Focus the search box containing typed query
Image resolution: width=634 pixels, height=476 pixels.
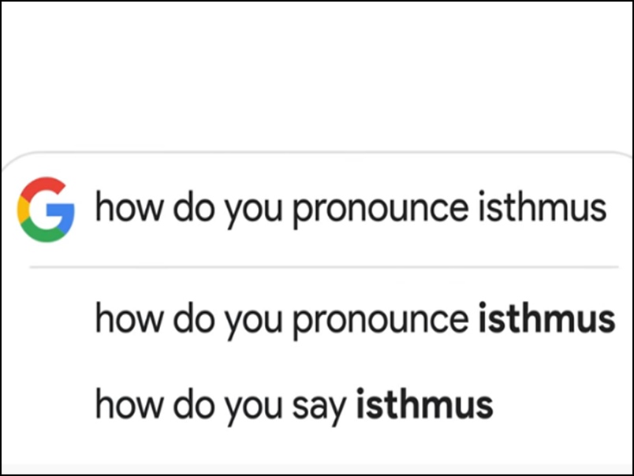tap(350, 209)
